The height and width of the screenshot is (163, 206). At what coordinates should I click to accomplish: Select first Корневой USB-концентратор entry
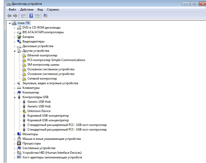48,116
